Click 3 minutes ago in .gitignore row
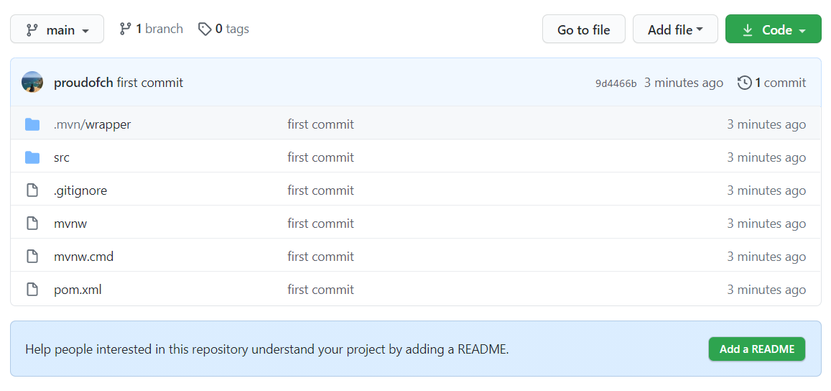Image resolution: width=831 pixels, height=391 pixels. pos(766,190)
